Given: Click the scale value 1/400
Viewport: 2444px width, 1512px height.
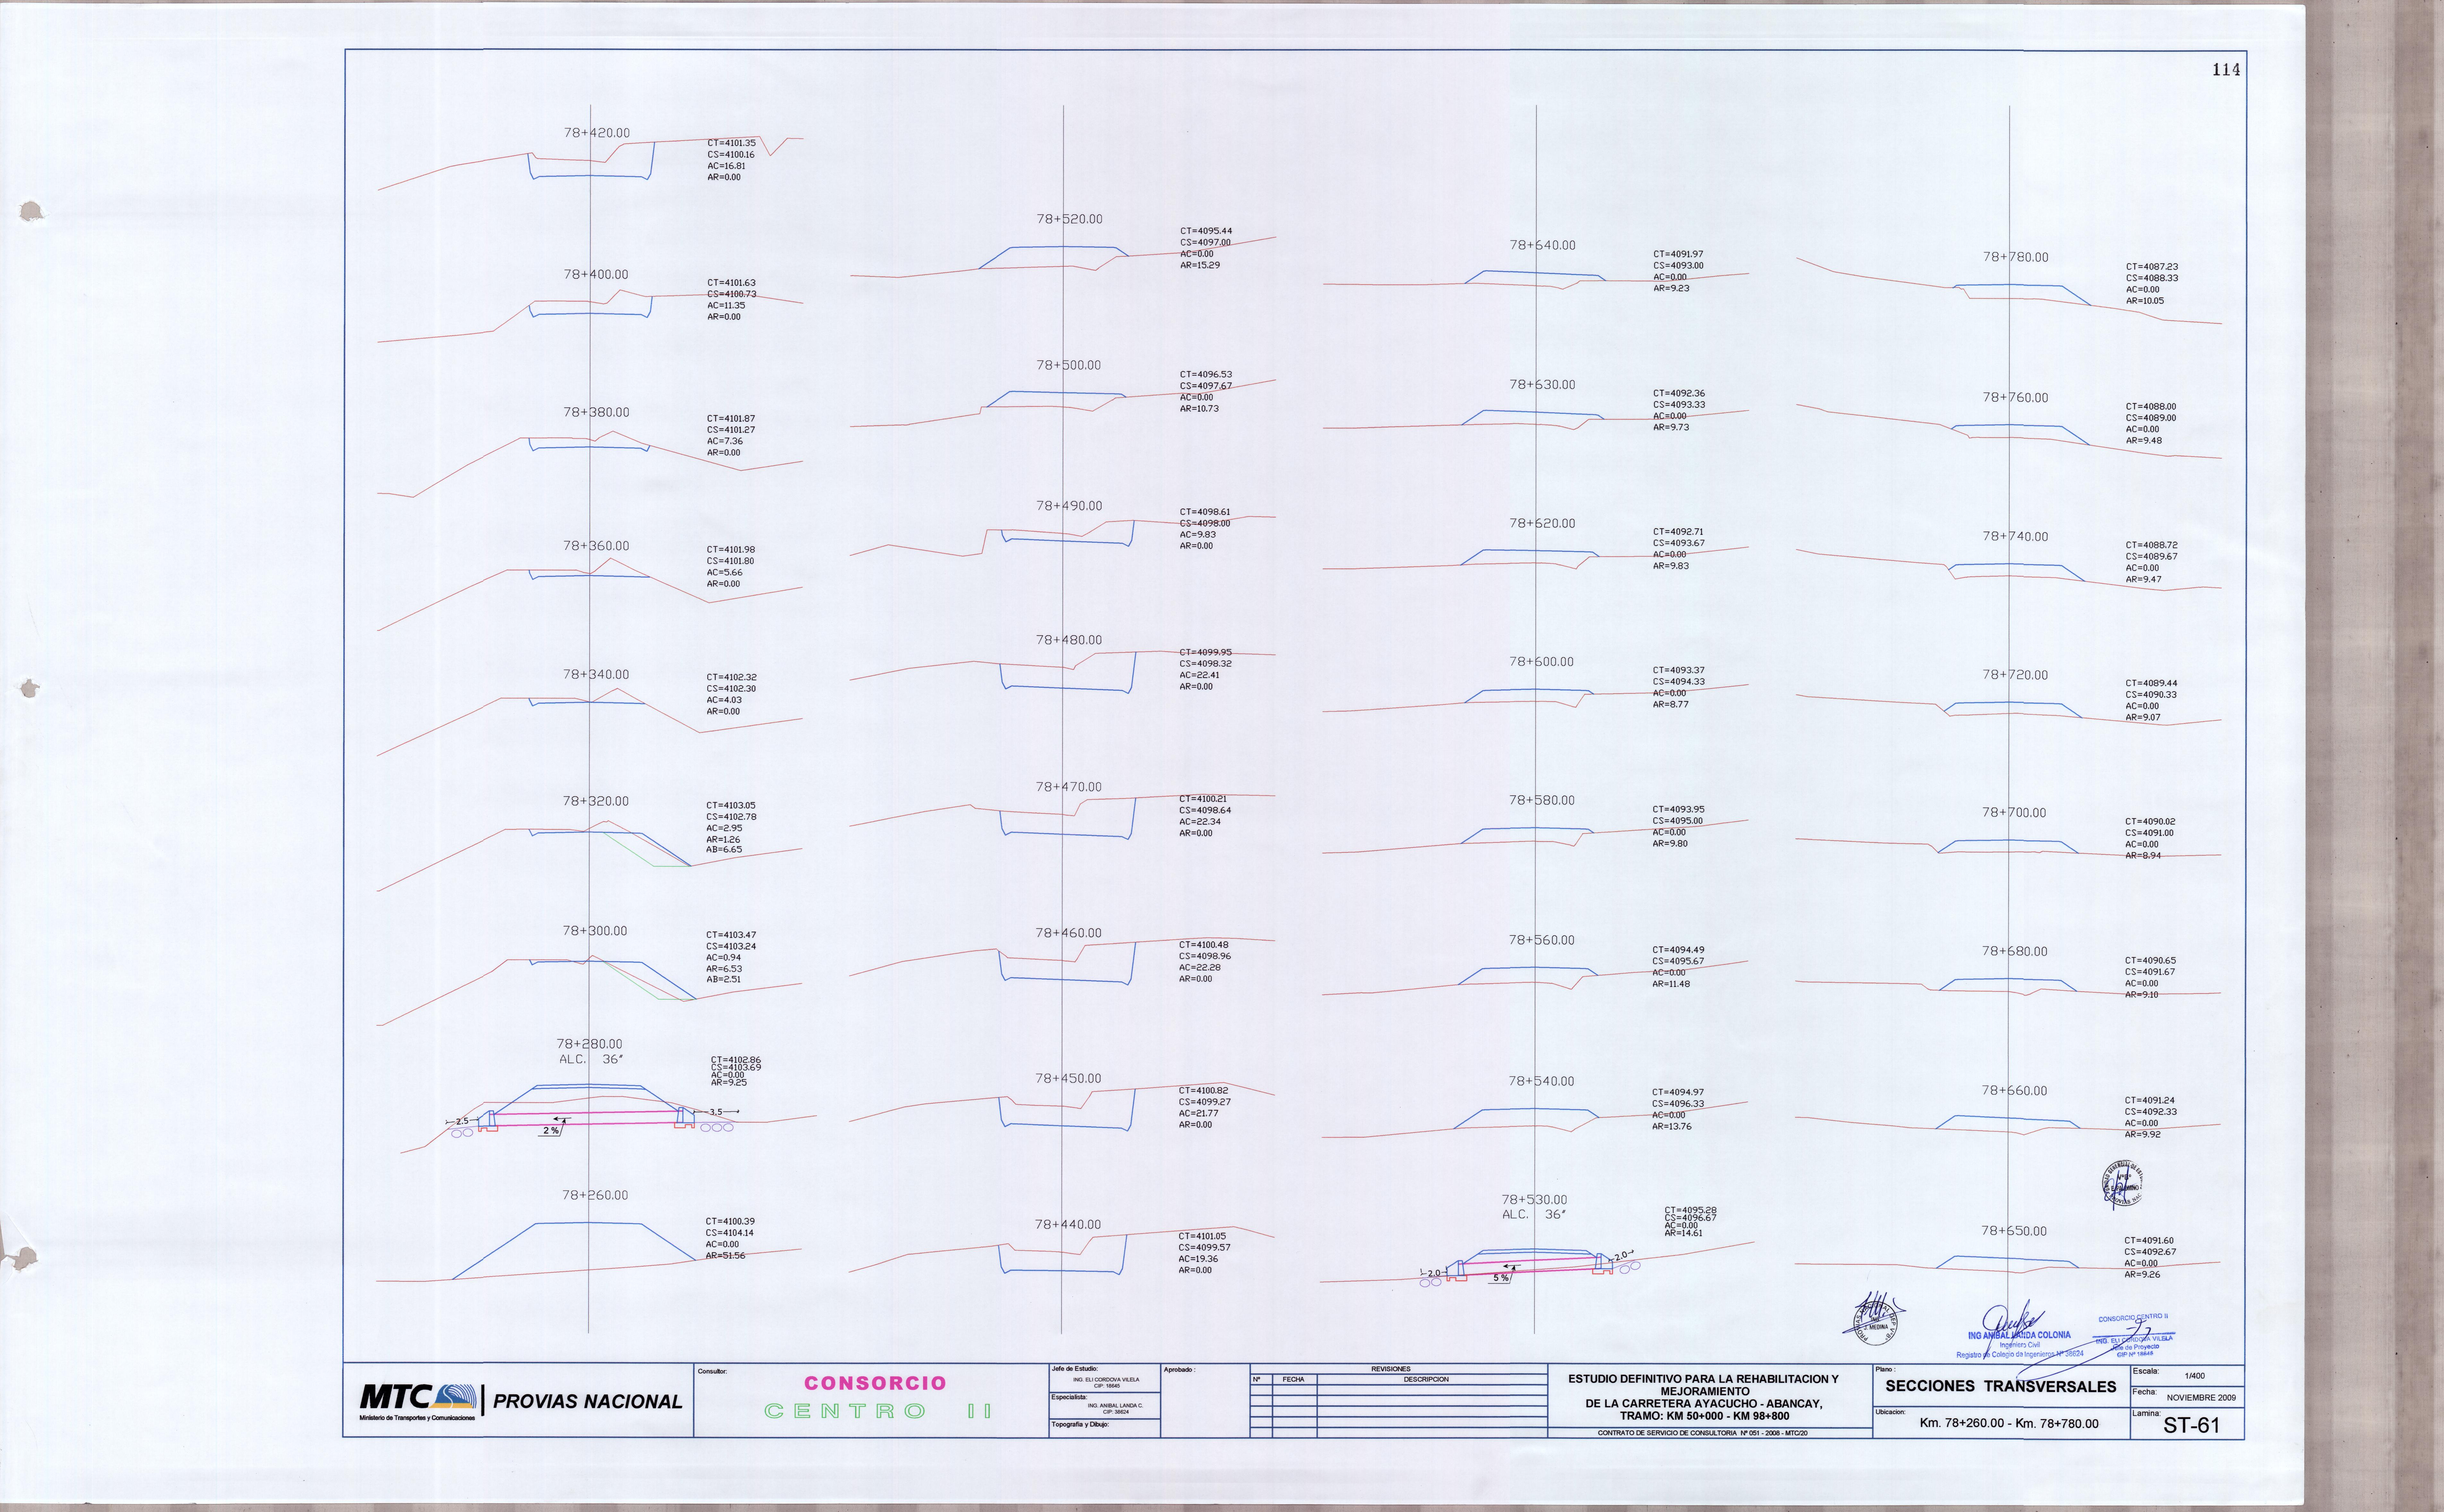Looking at the screenshot, I should (x=2195, y=1376).
